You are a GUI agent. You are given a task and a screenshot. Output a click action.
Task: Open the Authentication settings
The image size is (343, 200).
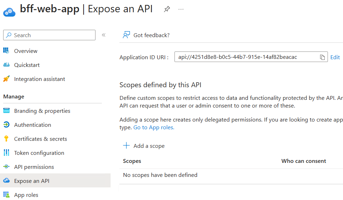click(x=33, y=125)
